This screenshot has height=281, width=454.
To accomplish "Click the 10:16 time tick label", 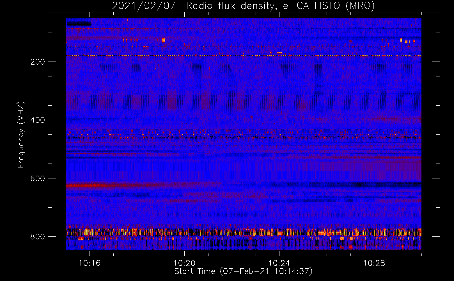I will click(x=90, y=263).
